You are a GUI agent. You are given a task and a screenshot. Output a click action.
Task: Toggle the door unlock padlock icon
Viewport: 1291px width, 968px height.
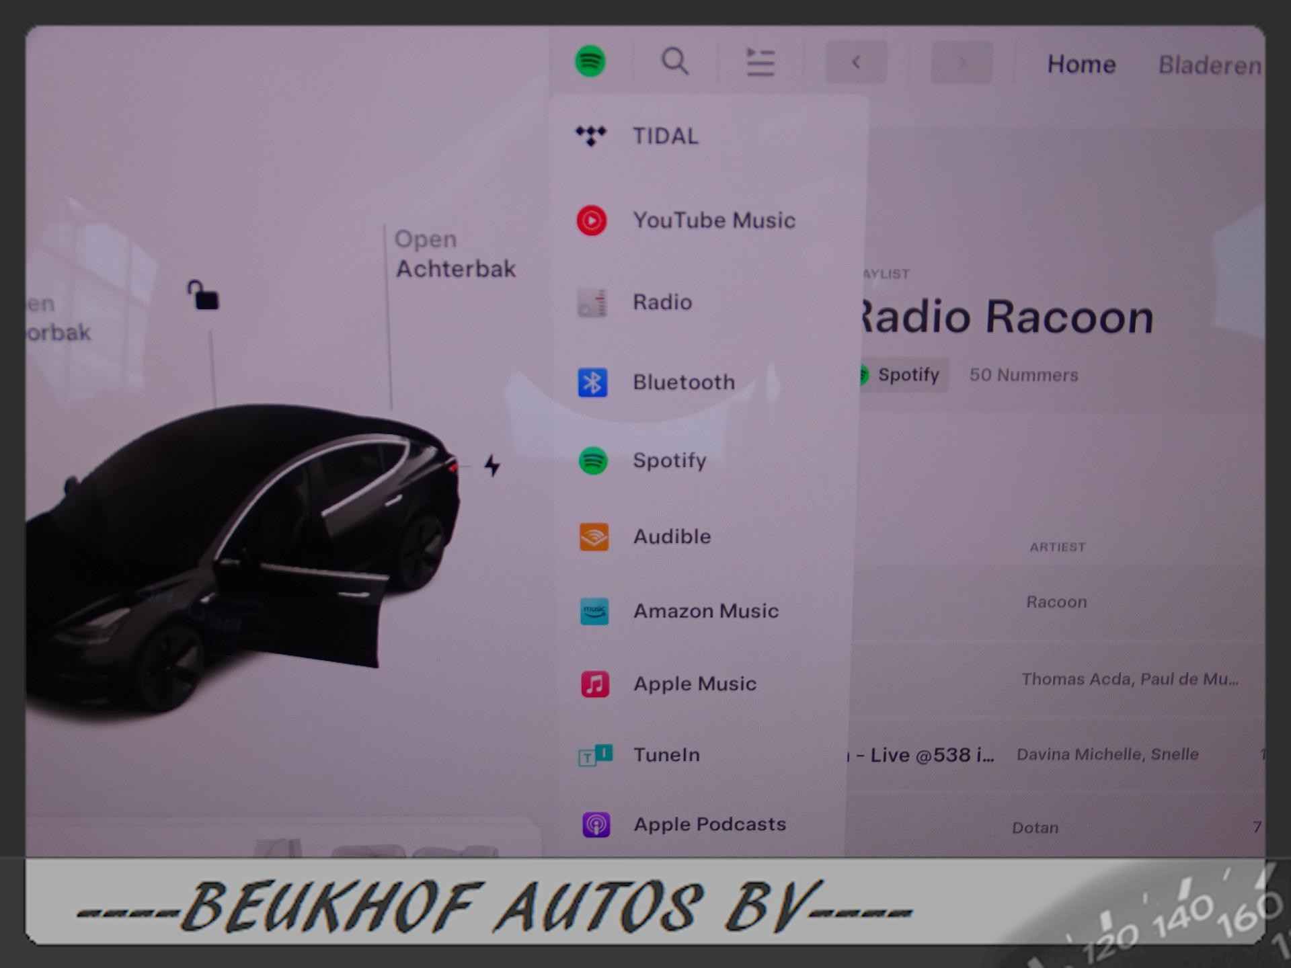pyautogui.click(x=203, y=295)
